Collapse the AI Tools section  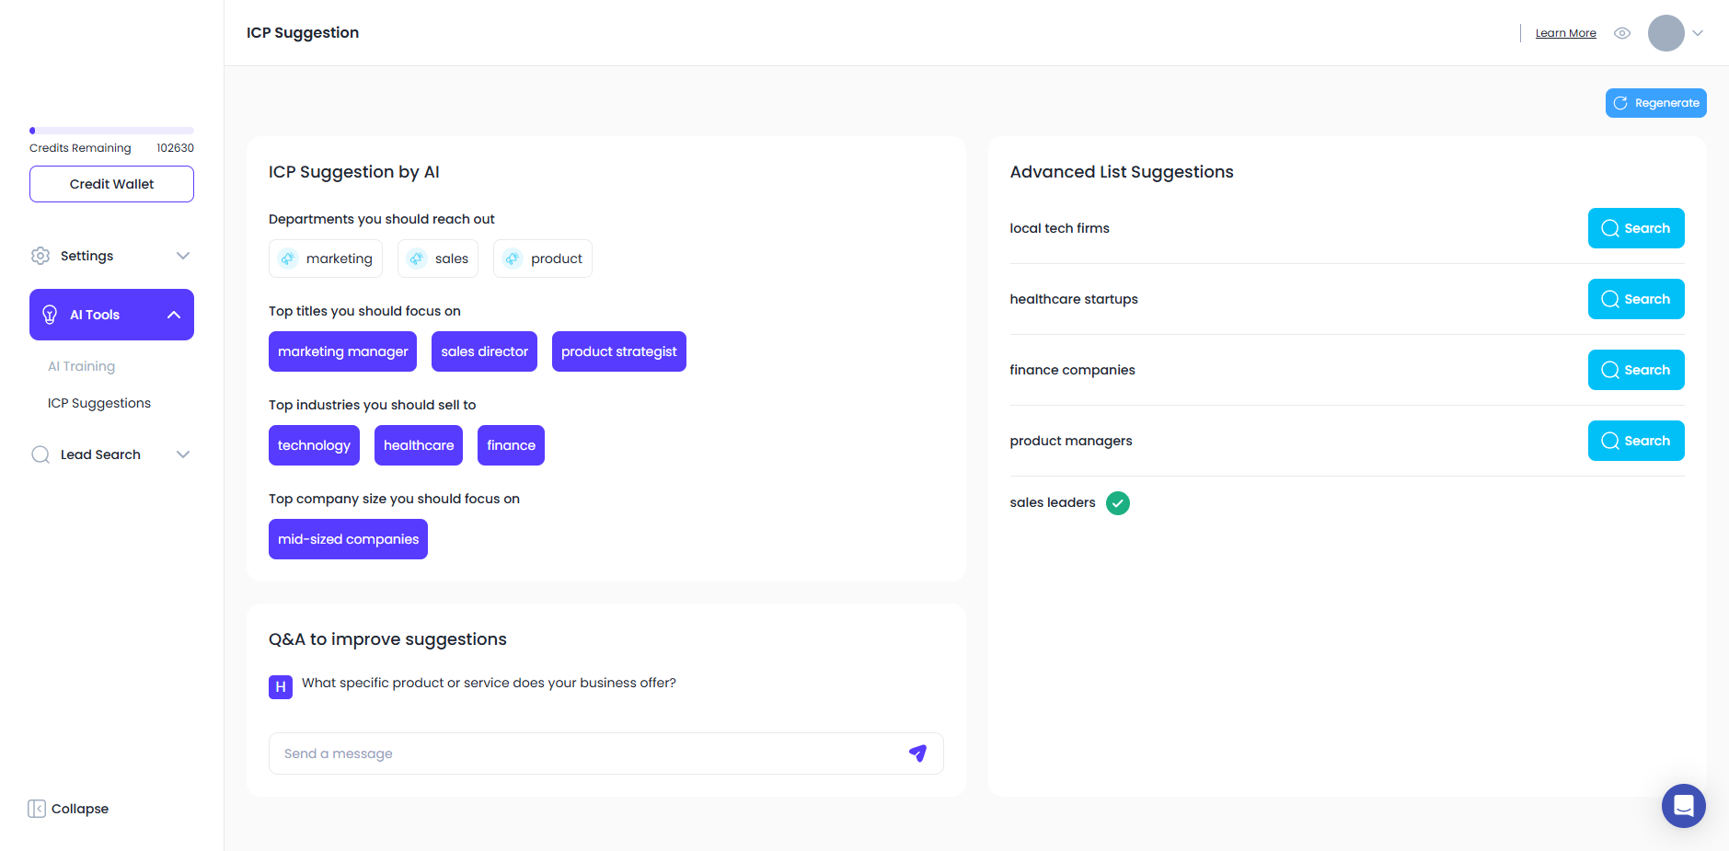(173, 314)
